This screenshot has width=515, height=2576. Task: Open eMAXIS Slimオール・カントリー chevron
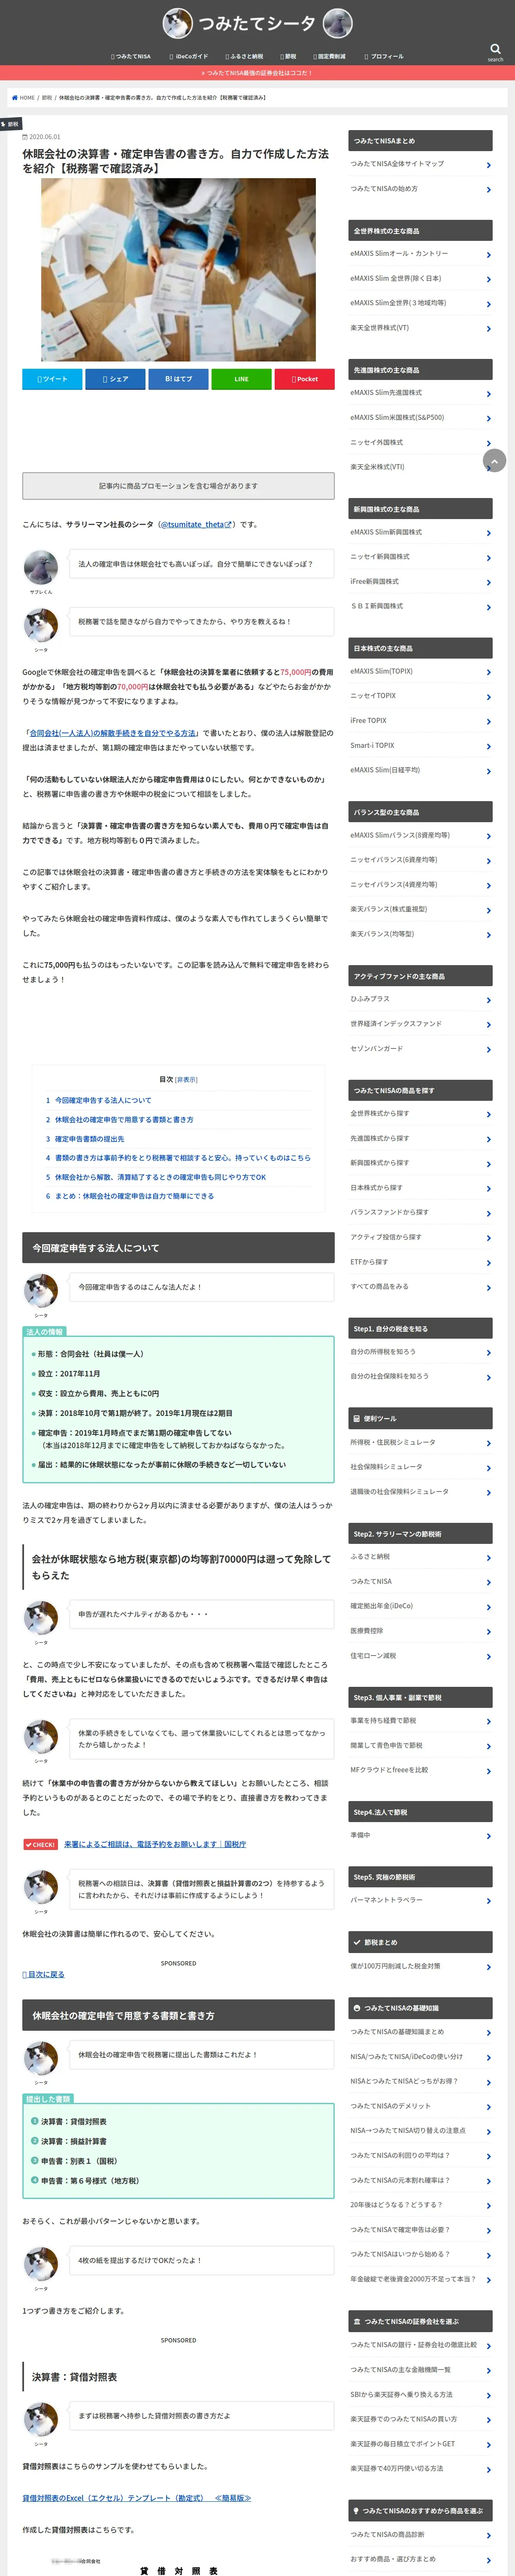[488, 254]
